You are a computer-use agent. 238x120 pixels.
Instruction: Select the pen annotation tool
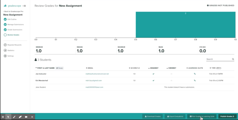[14, 117]
